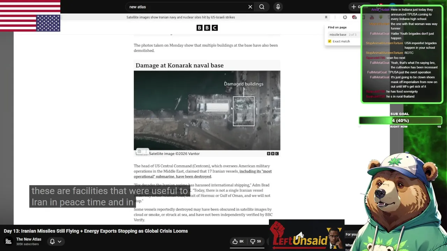
Task: Click the browser tab title about satellite images
Action: click(181, 17)
